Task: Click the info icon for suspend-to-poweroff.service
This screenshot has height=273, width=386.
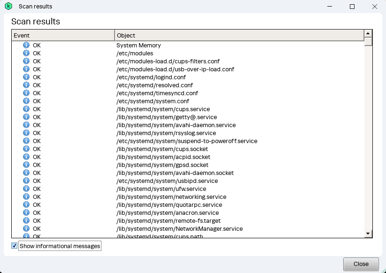Action: click(26, 141)
